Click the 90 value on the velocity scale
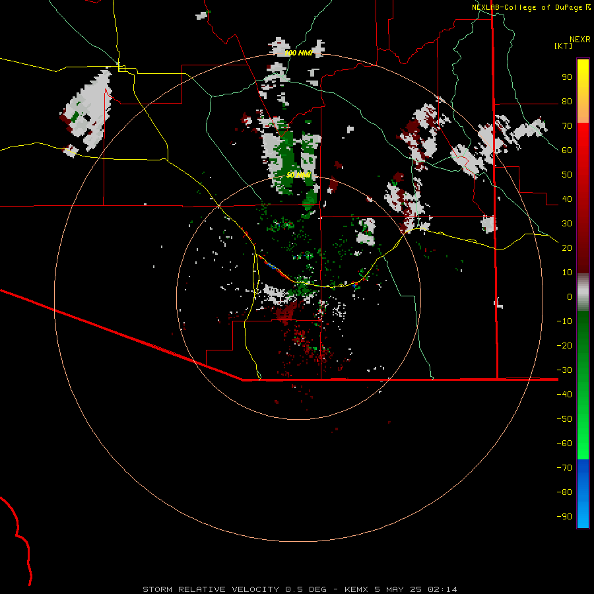 pyautogui.click(x=567, y=77)
